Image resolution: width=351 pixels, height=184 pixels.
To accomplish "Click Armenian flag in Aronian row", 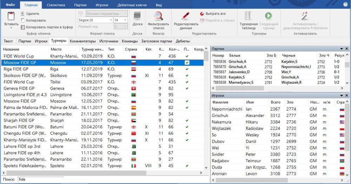I will click(342, 174).
